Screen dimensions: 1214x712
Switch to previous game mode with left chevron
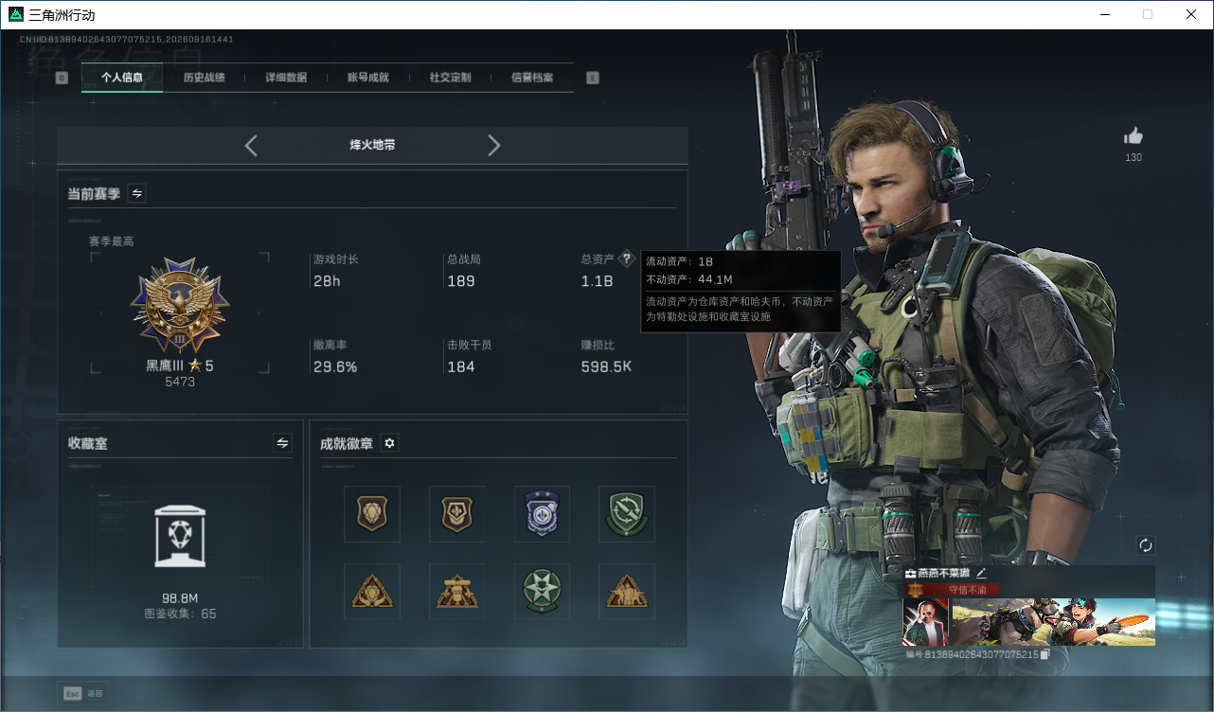[x=251, y=146]
